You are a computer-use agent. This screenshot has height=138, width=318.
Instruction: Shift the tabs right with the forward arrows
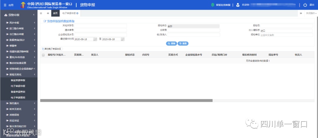[x=301, y=13]
